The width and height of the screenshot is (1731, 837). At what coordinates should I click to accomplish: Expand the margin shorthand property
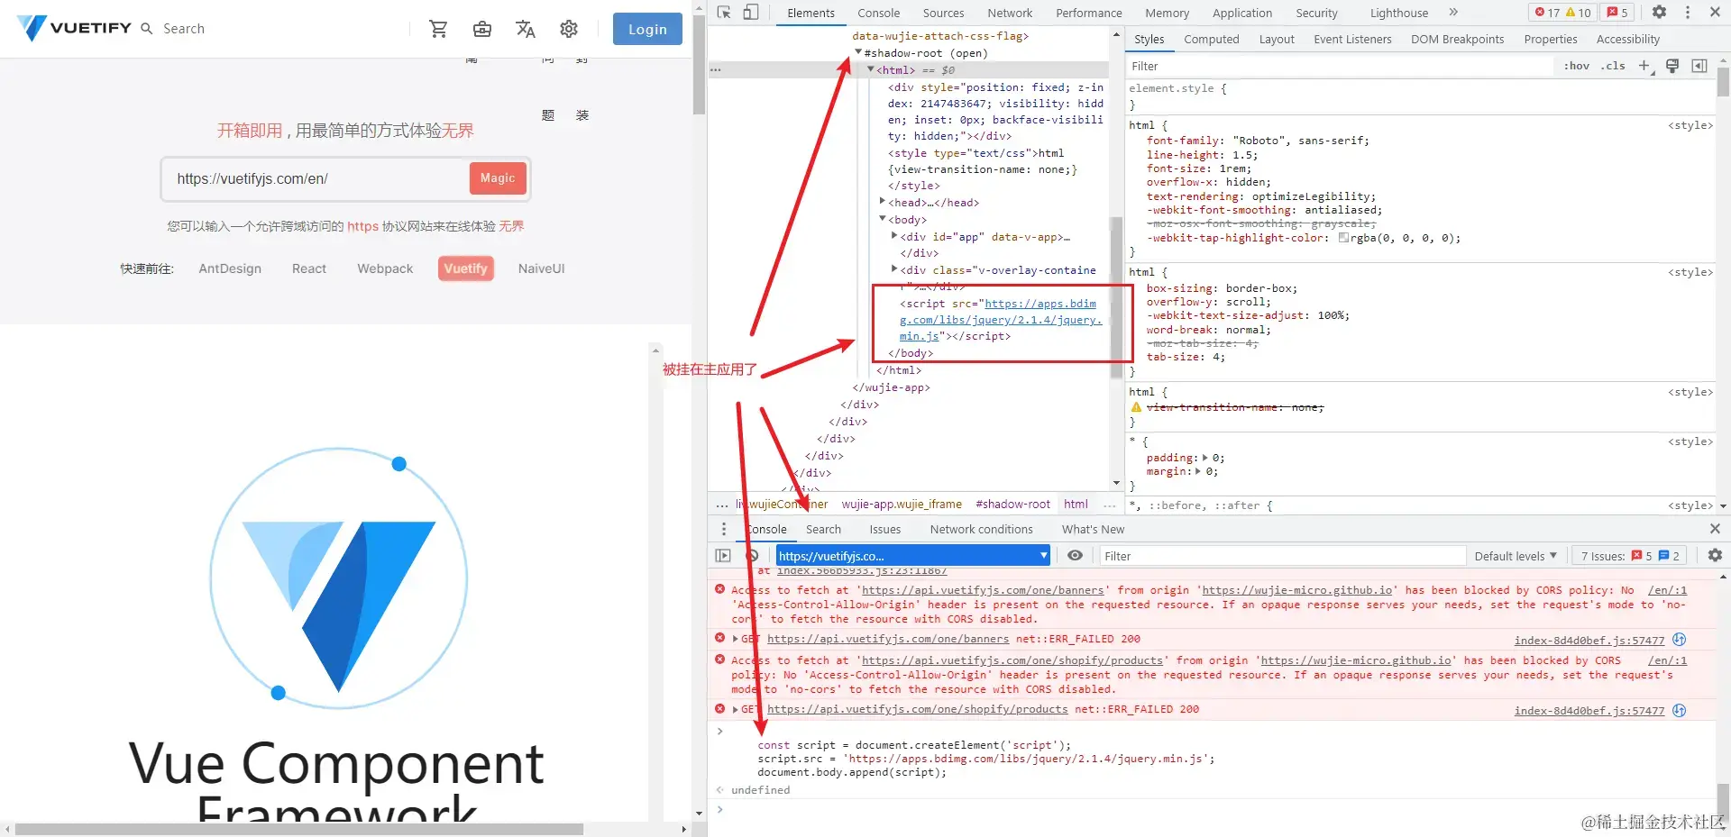1198,471
